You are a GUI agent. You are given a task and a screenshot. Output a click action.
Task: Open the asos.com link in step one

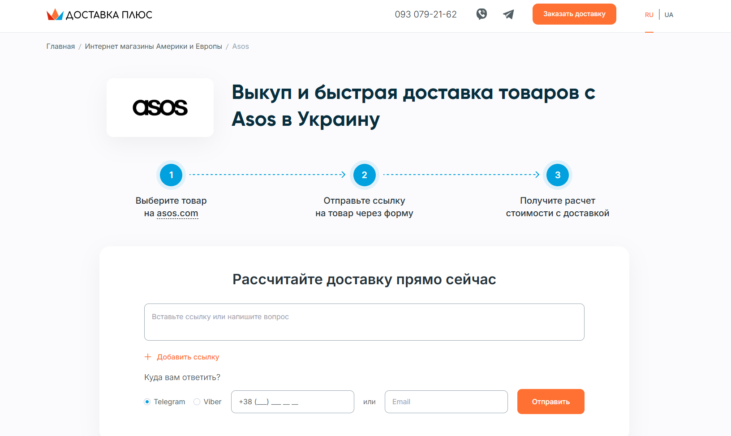coord(177,214)
